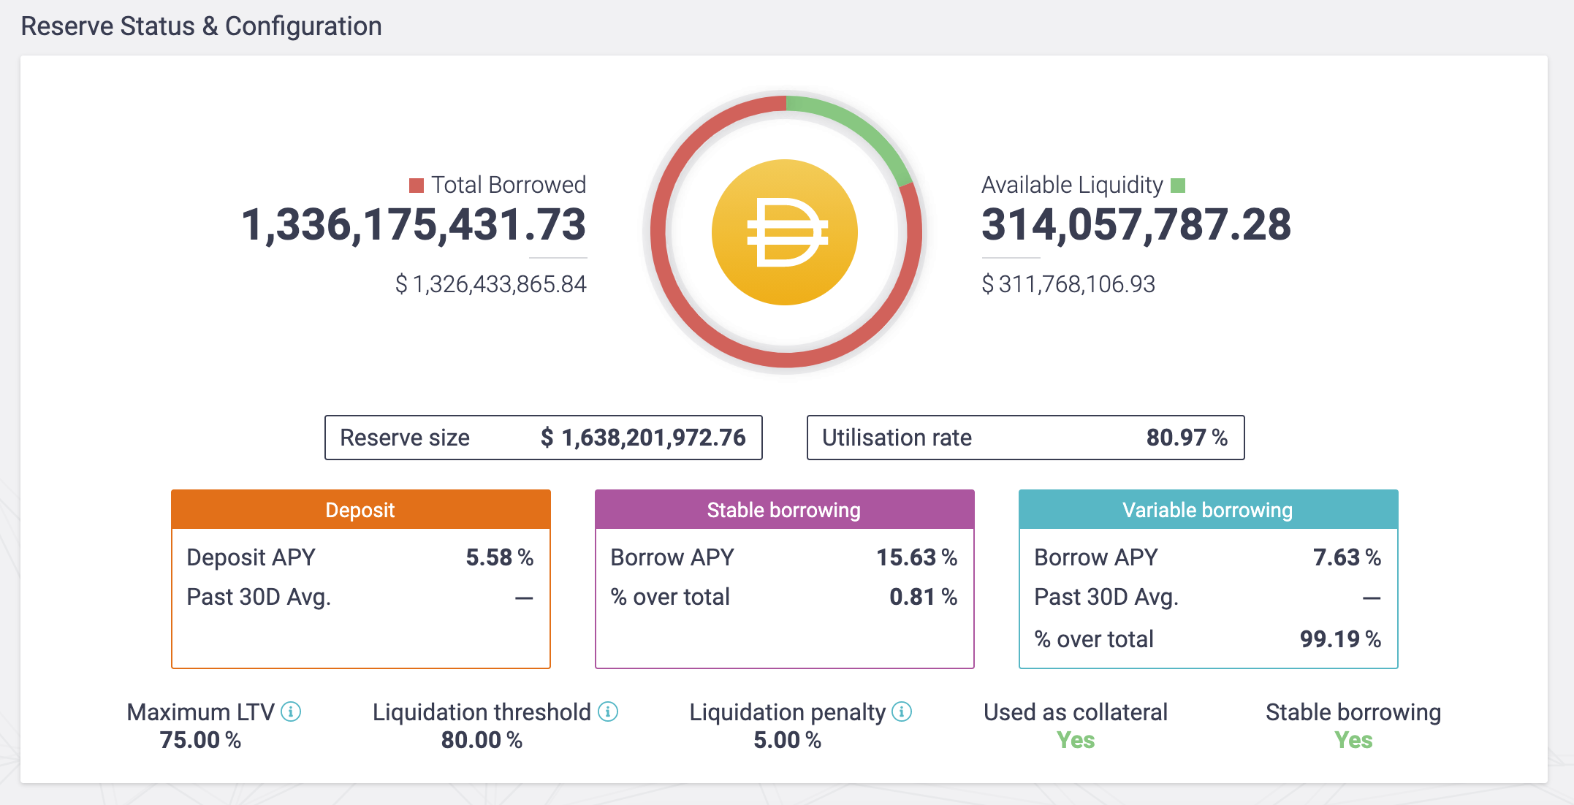Click the Variable borrowing card header
The image size is (1574, 805).
(1208, 510)
